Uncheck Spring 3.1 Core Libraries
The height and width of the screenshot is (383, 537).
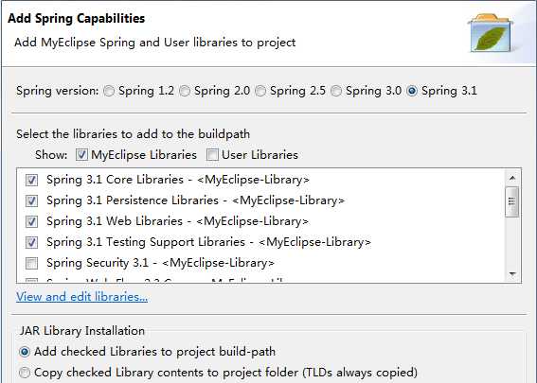(32, 180)
